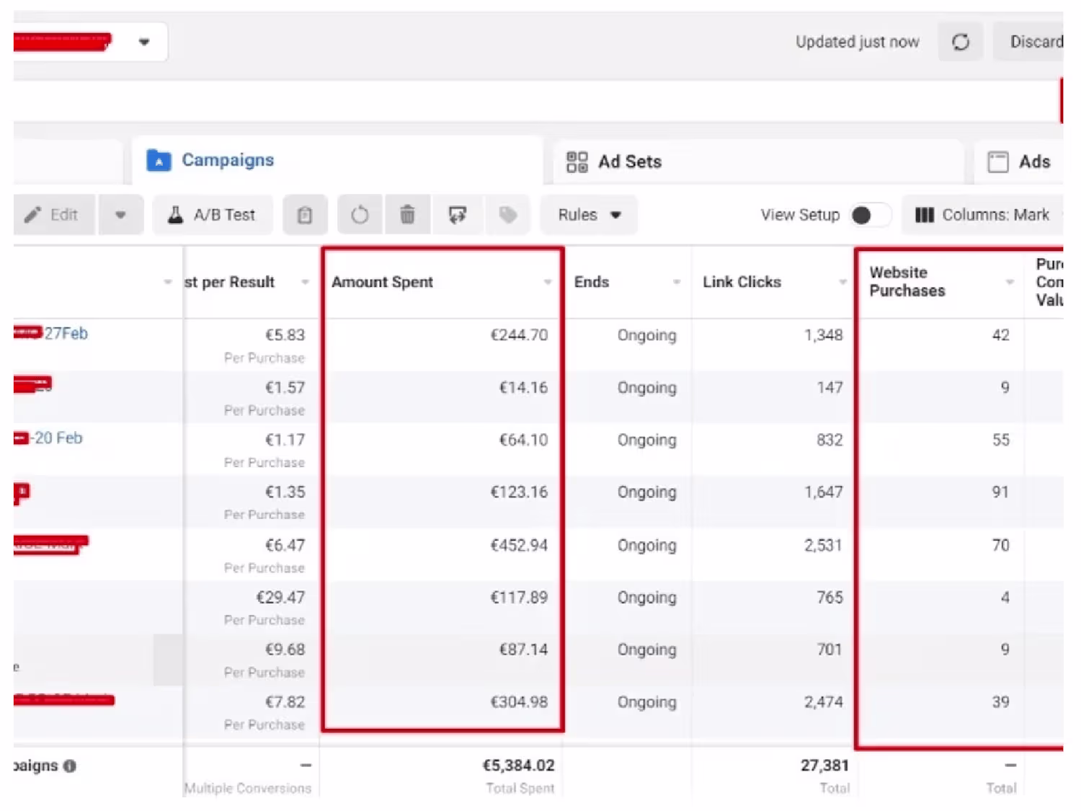The height and width of the screenshot is (811, 1081).
Task: Open the campaign link ending in 27Feb
Action: 65,333
